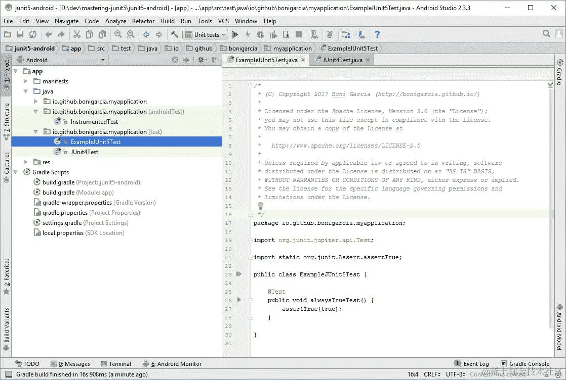Switch to JUnit4Test.java tab
Screen dimensions: 566x380
342,60
